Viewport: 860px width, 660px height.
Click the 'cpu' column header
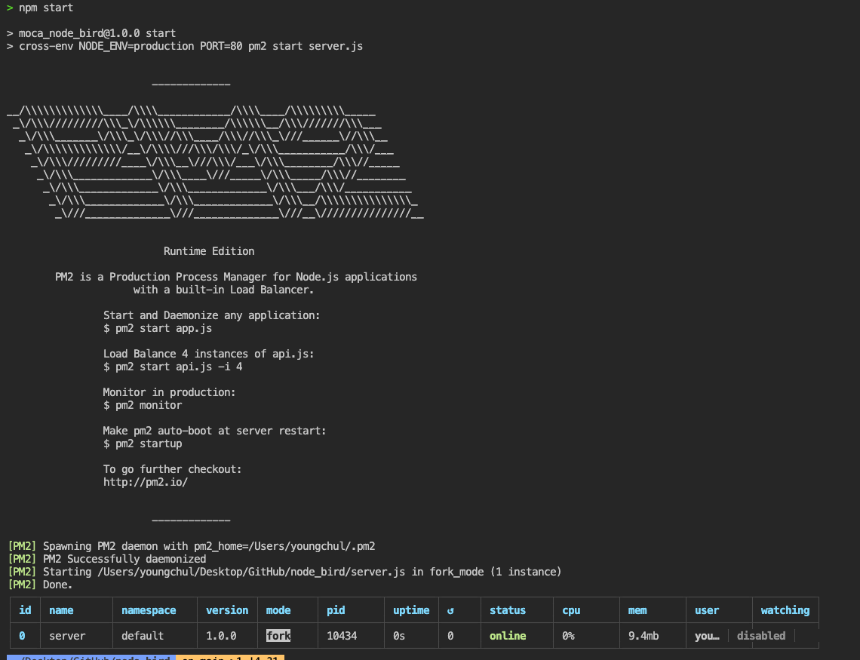point(571,610)
